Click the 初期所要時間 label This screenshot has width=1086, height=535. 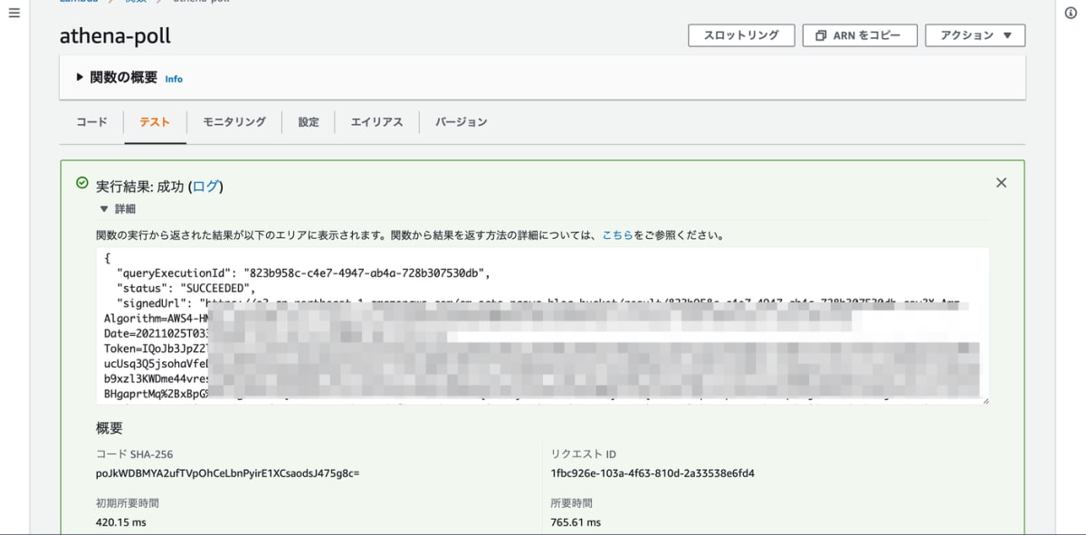(x=128, y=503)
